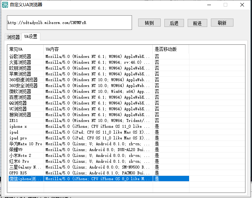
Task: Click the UA string with DUK-AL20
Action: [97, 150]
